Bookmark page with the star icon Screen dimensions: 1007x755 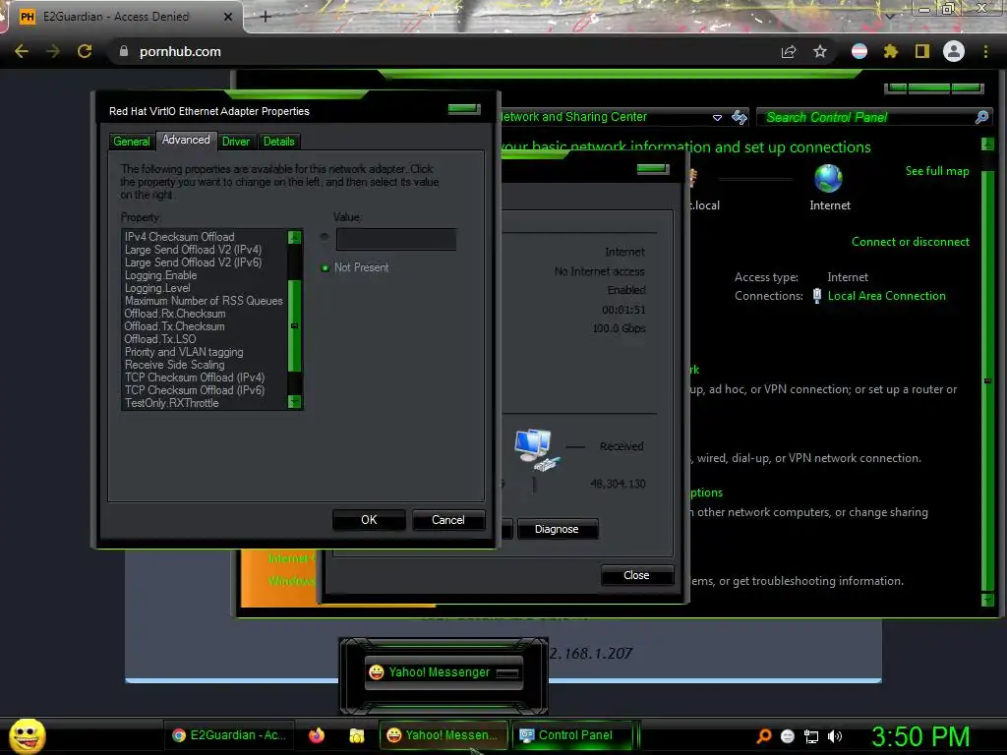coord(820,51)
